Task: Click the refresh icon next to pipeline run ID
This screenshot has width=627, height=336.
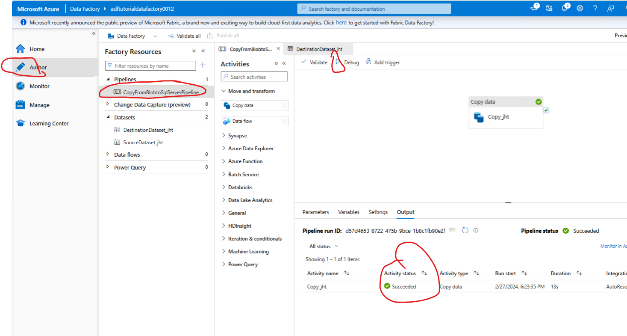Action: point(465,230)
